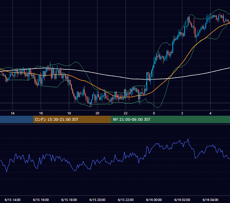Click the hour label 22 on price chart axis
Image resolution: width=230 pixels, height=203 pixels.
126,113
